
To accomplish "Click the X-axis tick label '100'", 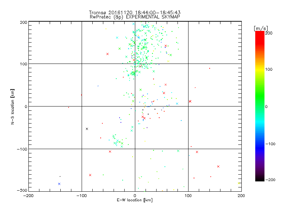I will [188, 196].
